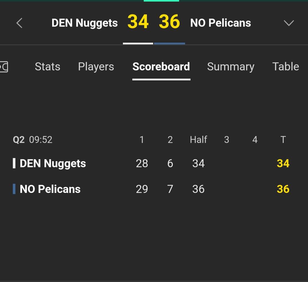Image resolution: width=308 pixels, height=282 pixels.
Task: Go back using the left arrow icon
Action: 19,23
